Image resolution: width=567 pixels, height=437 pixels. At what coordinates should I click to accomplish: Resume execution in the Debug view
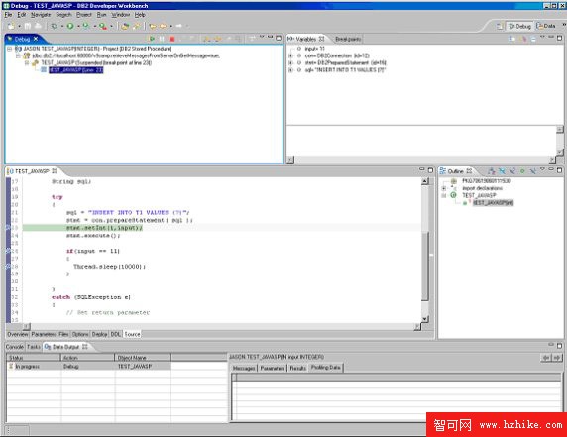pyautogui.click(x=152, y=39)
